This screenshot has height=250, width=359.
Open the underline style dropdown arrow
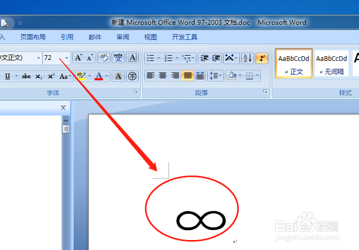pos(16,76)
